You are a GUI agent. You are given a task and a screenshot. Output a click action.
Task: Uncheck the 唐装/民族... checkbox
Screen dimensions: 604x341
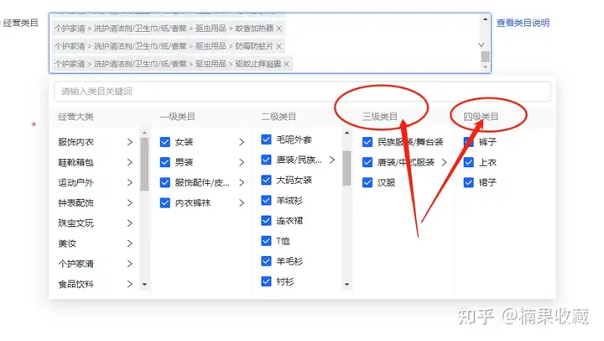pyautogui.click(x=266, y=160)
